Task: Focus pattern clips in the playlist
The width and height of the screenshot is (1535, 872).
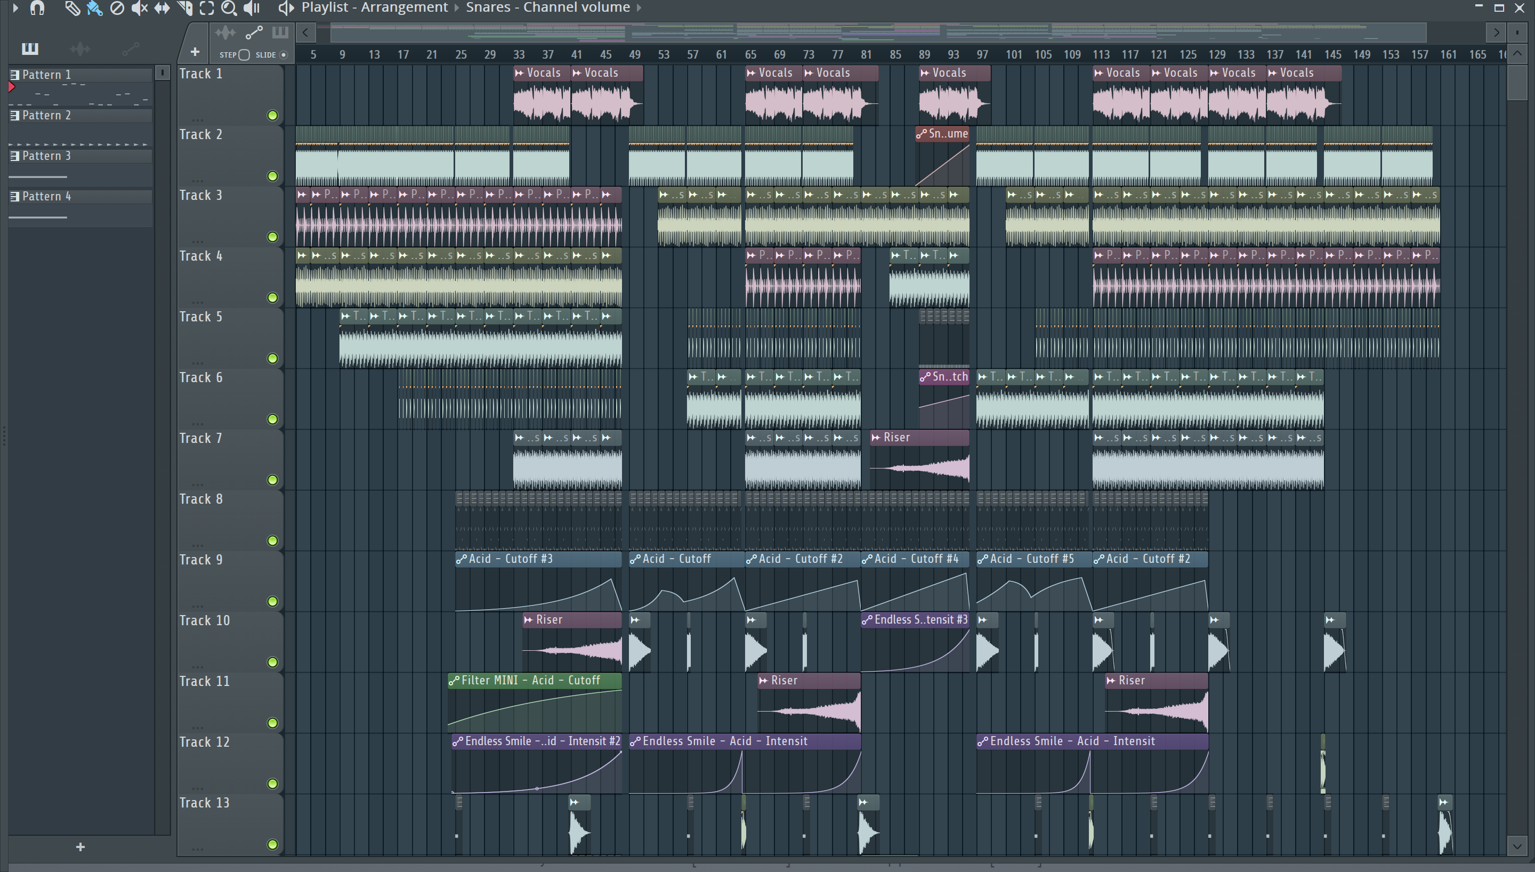Action: tap(280, 33)
